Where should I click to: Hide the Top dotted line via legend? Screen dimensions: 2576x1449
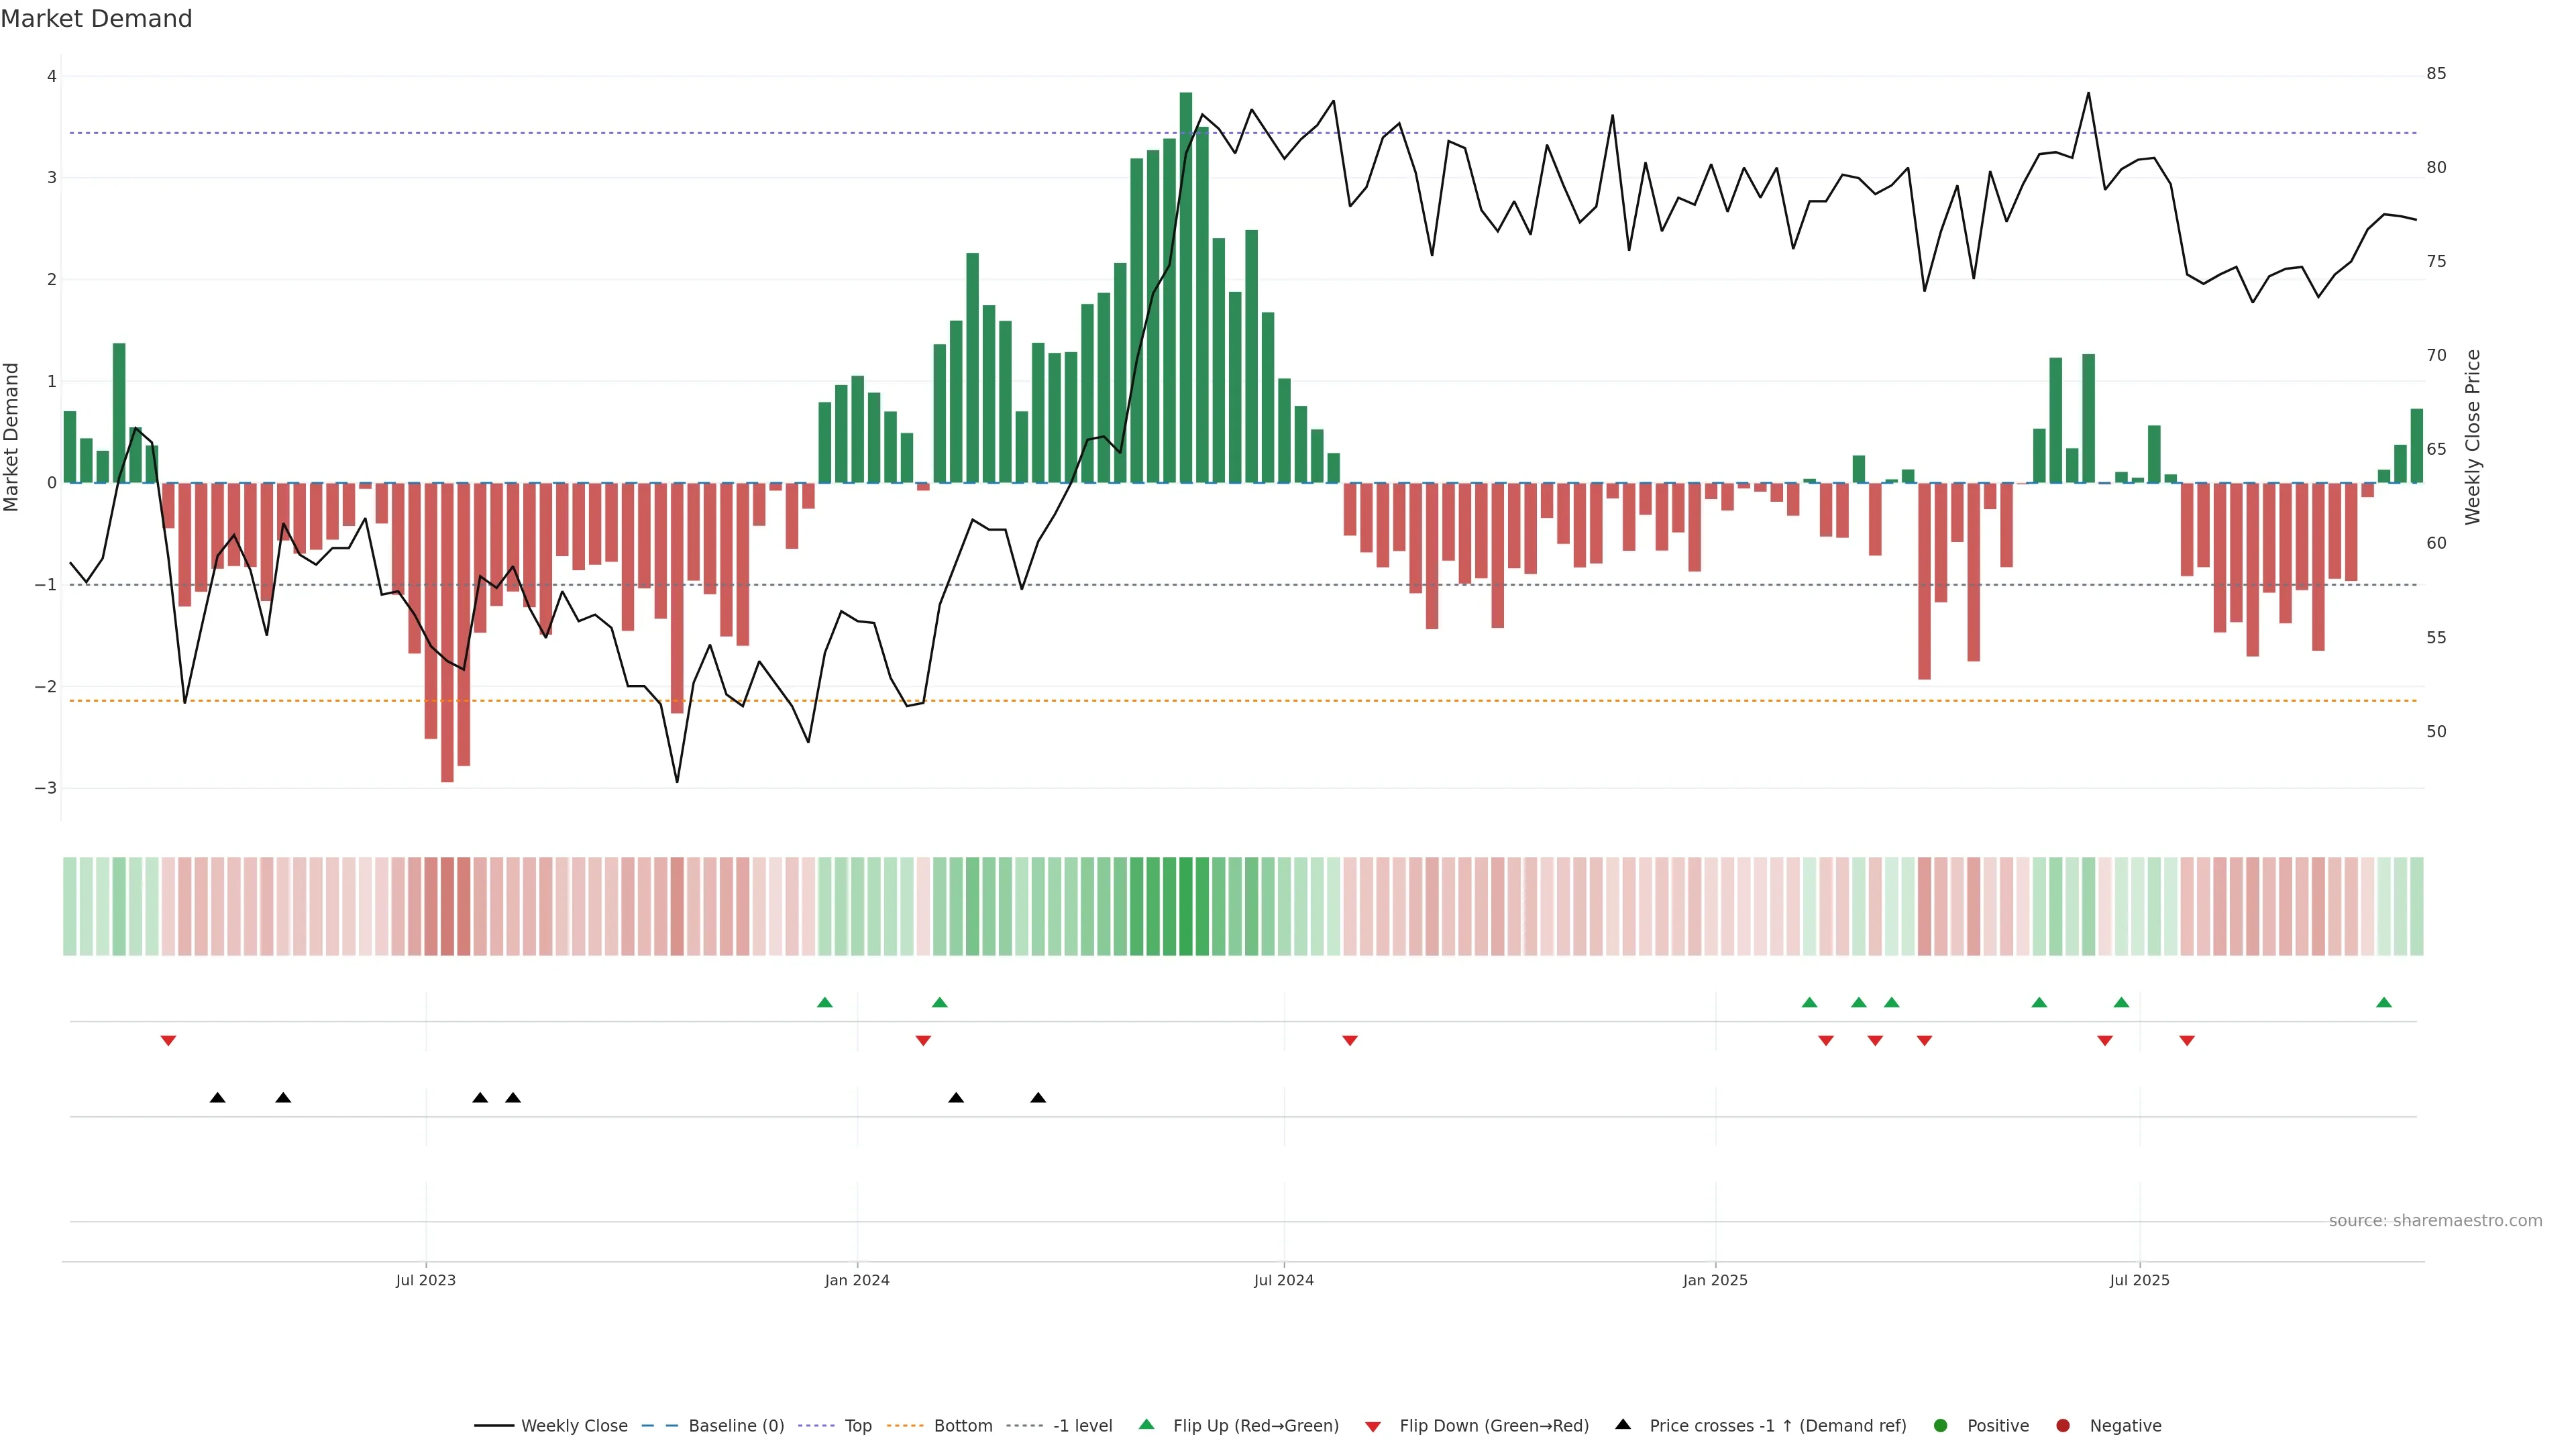coord(857,1425)
